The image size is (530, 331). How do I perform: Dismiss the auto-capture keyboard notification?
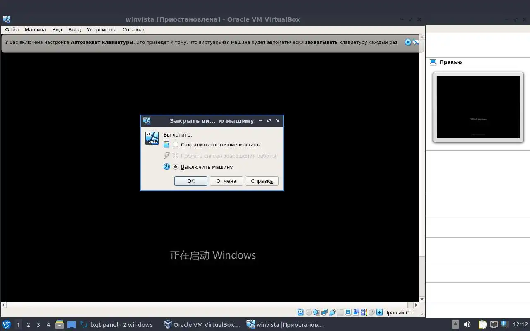click(408, 42)
